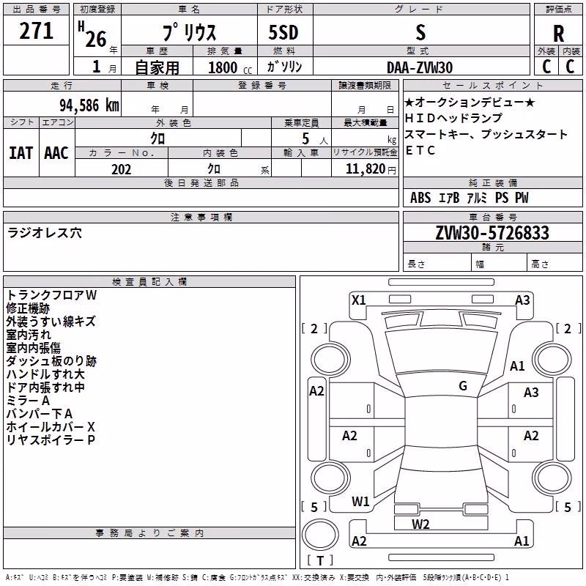Click the lot number 271 cell
This screenshot has height=586, width=586.
pyautogui.click(x=36, y=31)
